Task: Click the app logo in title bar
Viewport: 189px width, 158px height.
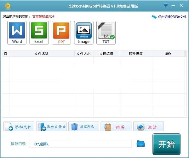Action: coord(6,6)
